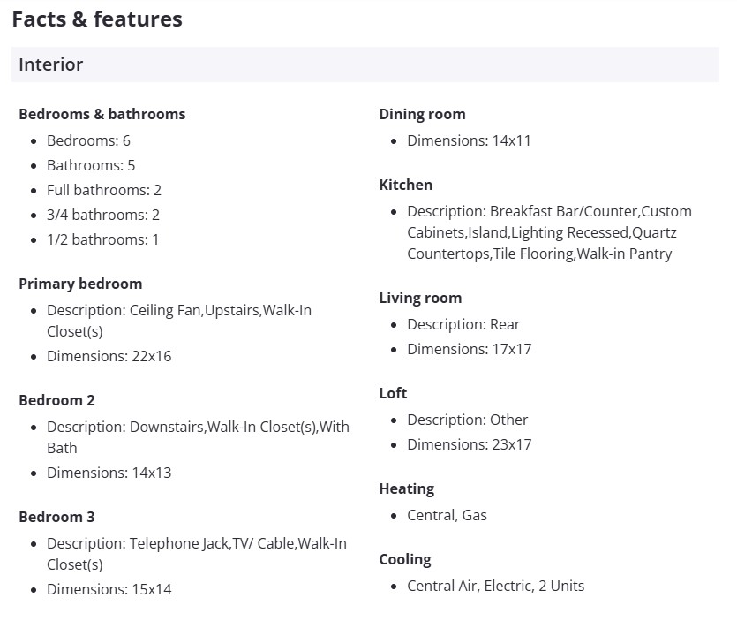
Task: Click the "Facts & features" heading
Action: 97,19
